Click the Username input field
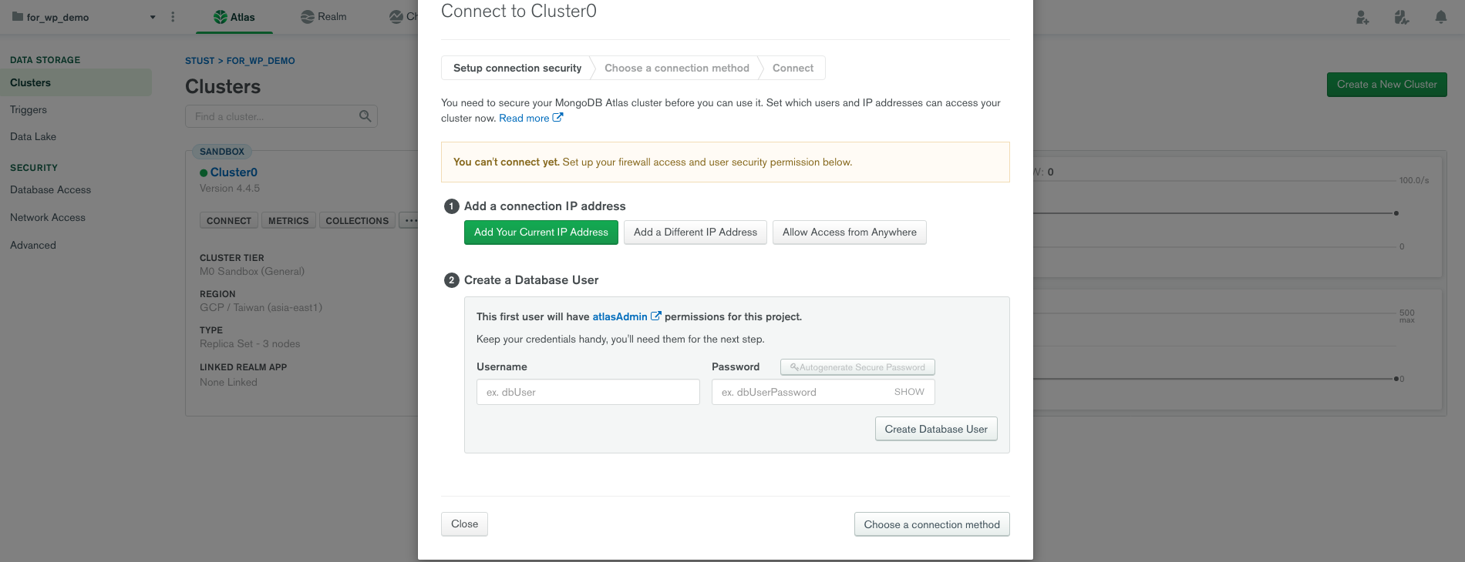The width and height of the screenshot is (1465, 562). (x=588, y=392)
